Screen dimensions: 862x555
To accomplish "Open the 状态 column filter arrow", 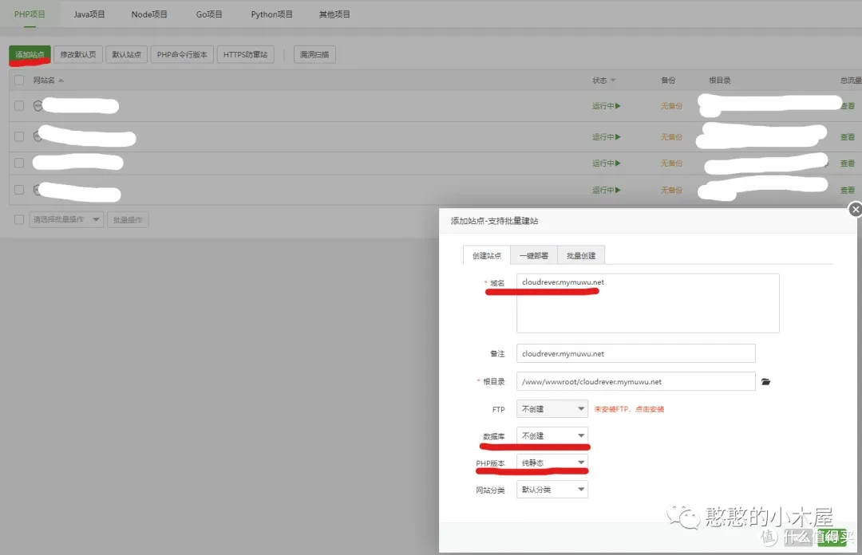I will (x=613, y=81).
